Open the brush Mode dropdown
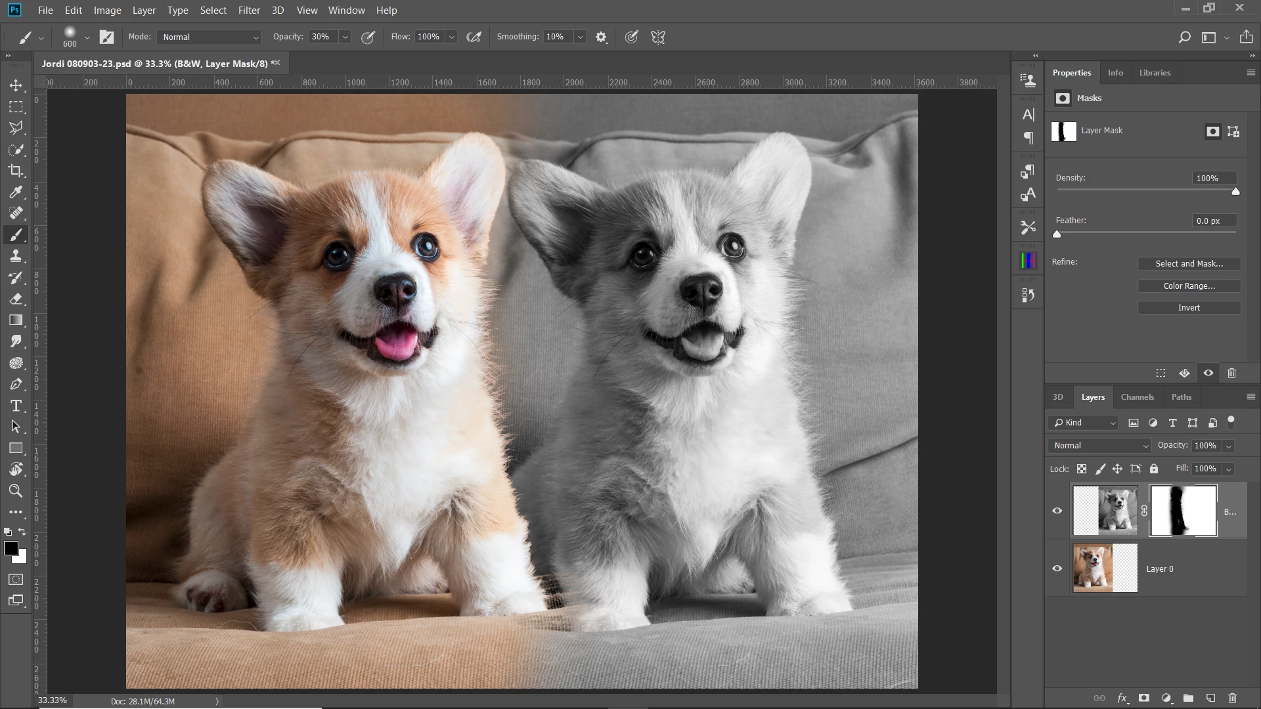 pos(210,37)
